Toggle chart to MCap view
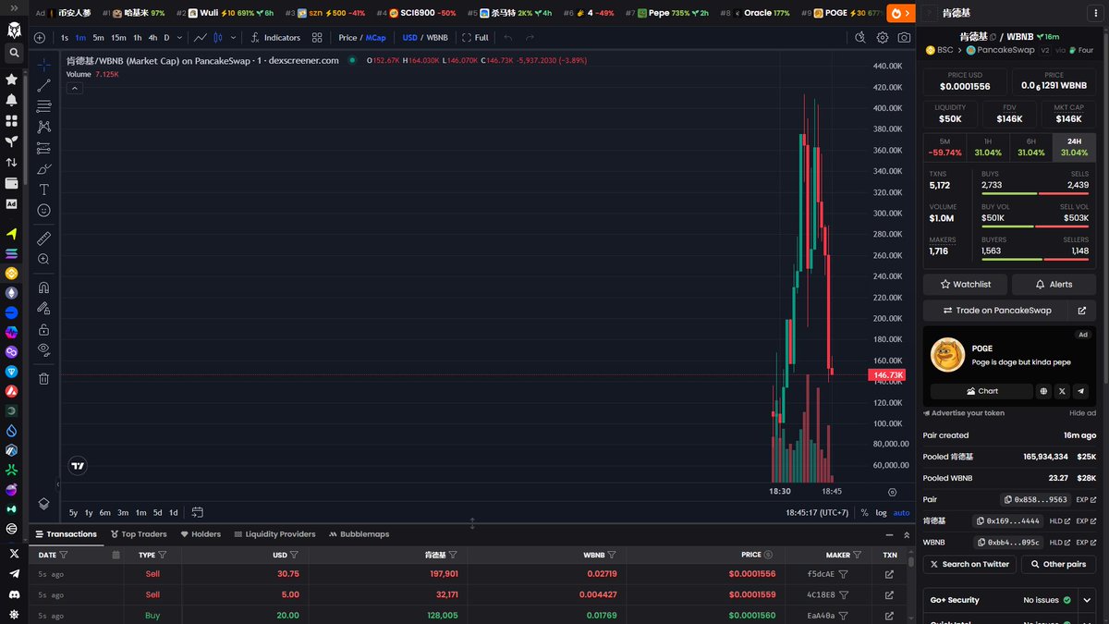Viewport: 1109px width, 624px height. click(375, 38)
